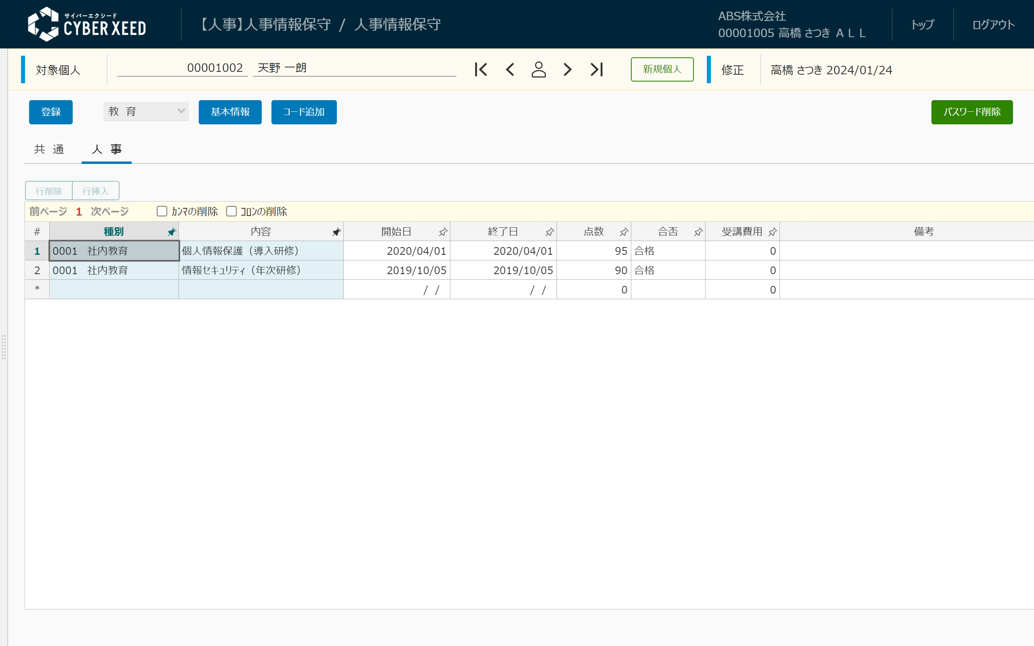Select page number 1 in pager
The height and width of the screenshot is (646, 1034).
pyautogui.click(x=79, y=212)
